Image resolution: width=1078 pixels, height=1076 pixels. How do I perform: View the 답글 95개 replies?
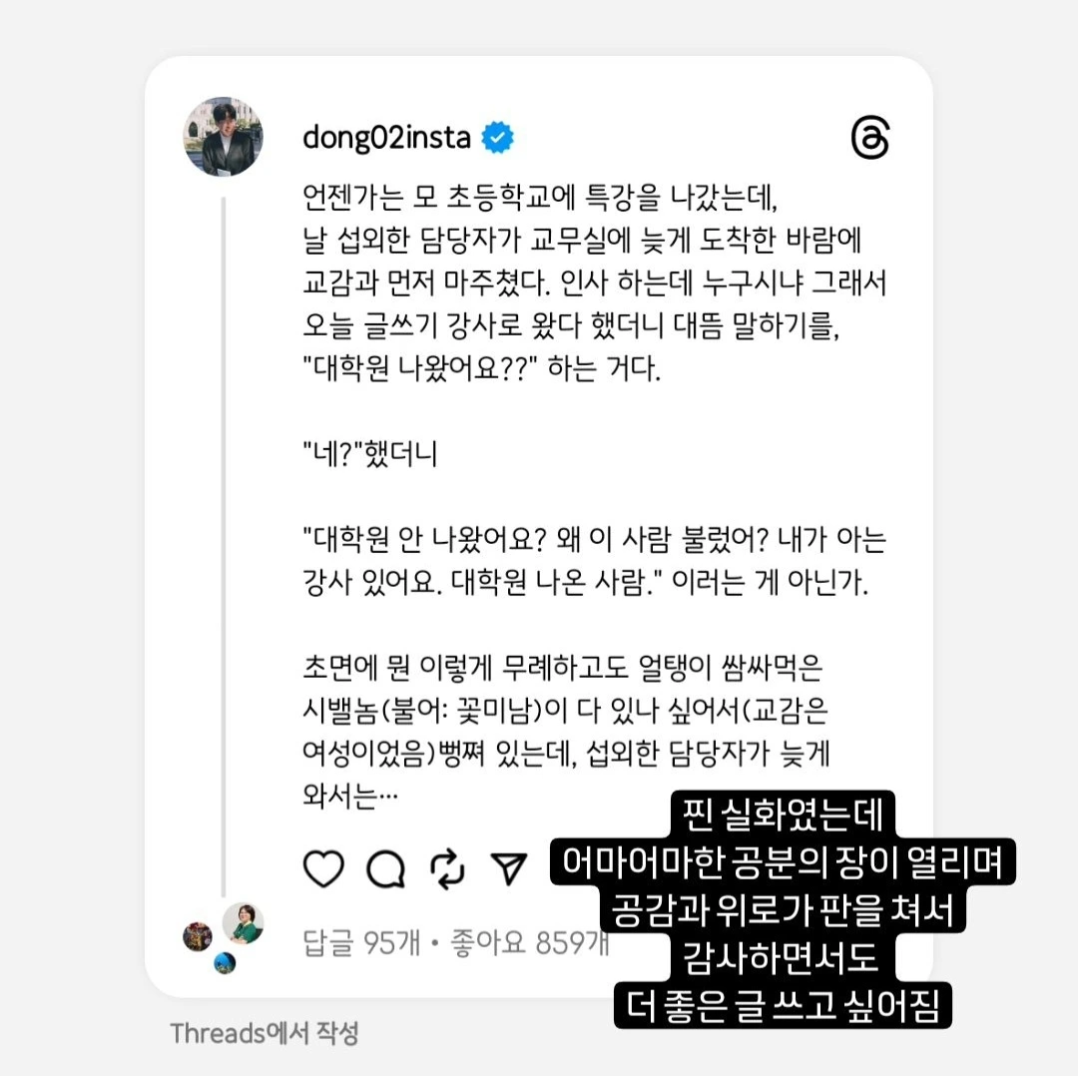click(361, 942)
